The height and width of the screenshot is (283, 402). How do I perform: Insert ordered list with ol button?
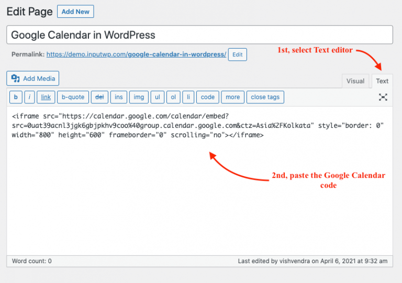pyautogui.click(x=173, y=97)
